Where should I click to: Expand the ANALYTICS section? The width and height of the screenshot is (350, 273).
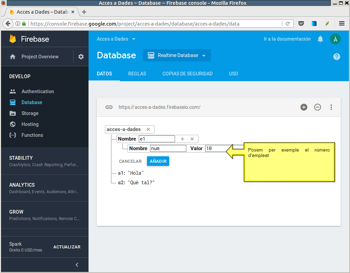(45, 188)
